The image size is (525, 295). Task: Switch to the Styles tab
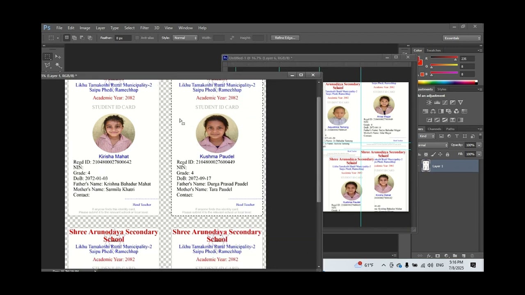(x=442, y=89)
